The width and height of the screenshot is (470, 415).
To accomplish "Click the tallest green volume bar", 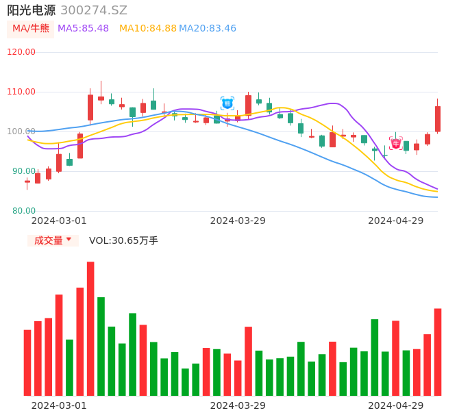I will [101, 347].
